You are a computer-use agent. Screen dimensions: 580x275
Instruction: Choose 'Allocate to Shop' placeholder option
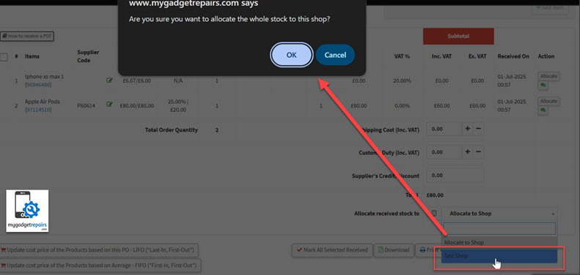499,243
